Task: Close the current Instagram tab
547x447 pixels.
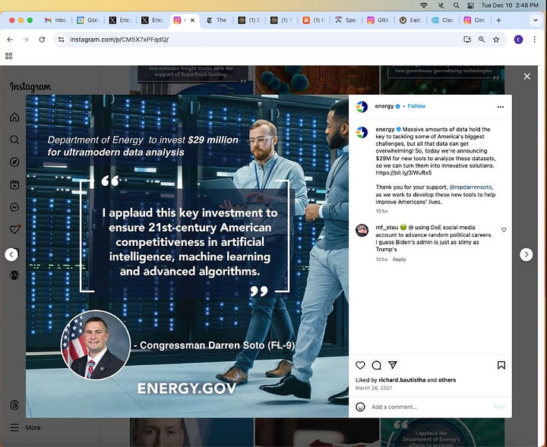Action: [x=192, y=20]
